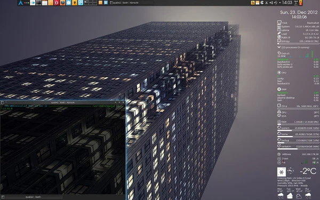Click the freezing rain weather icon

(x=282, y=172)
